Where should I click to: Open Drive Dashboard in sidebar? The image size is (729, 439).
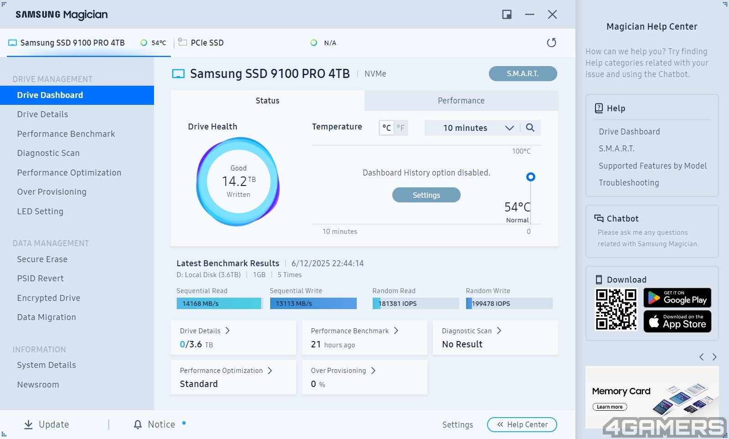[x=77, y=95]
